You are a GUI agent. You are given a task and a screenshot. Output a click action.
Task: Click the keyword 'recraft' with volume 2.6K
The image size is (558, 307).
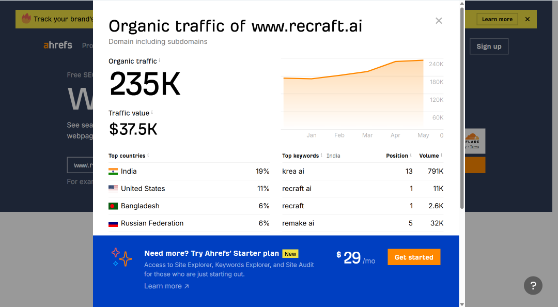pyautogui.click(x=293, y=206)
